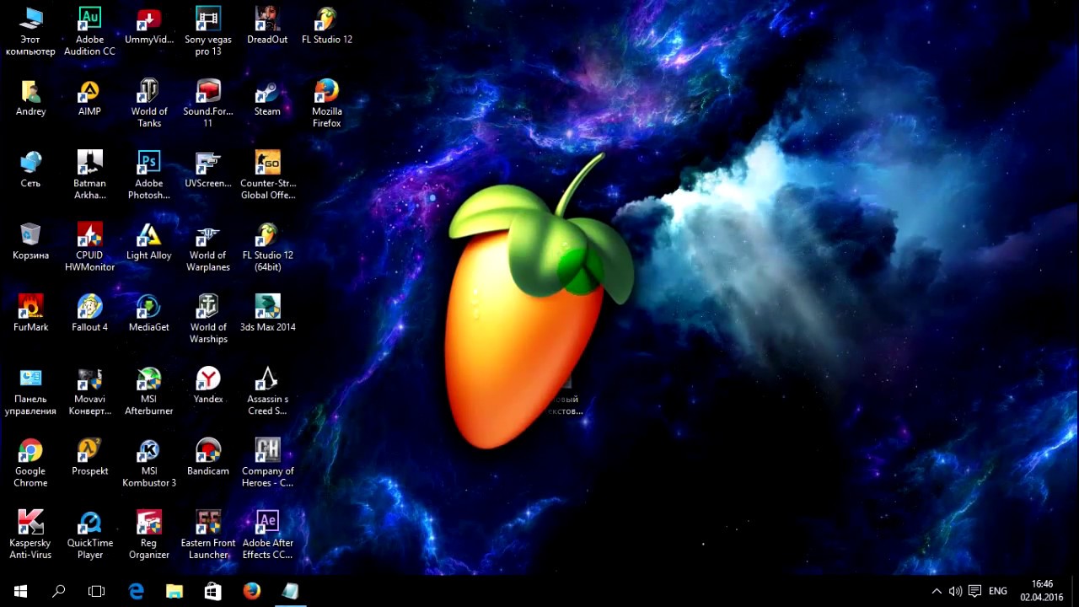The image size is (1079, 607).
Task: Select Панель управления control panel icon
Action: [x=30, y=390]
